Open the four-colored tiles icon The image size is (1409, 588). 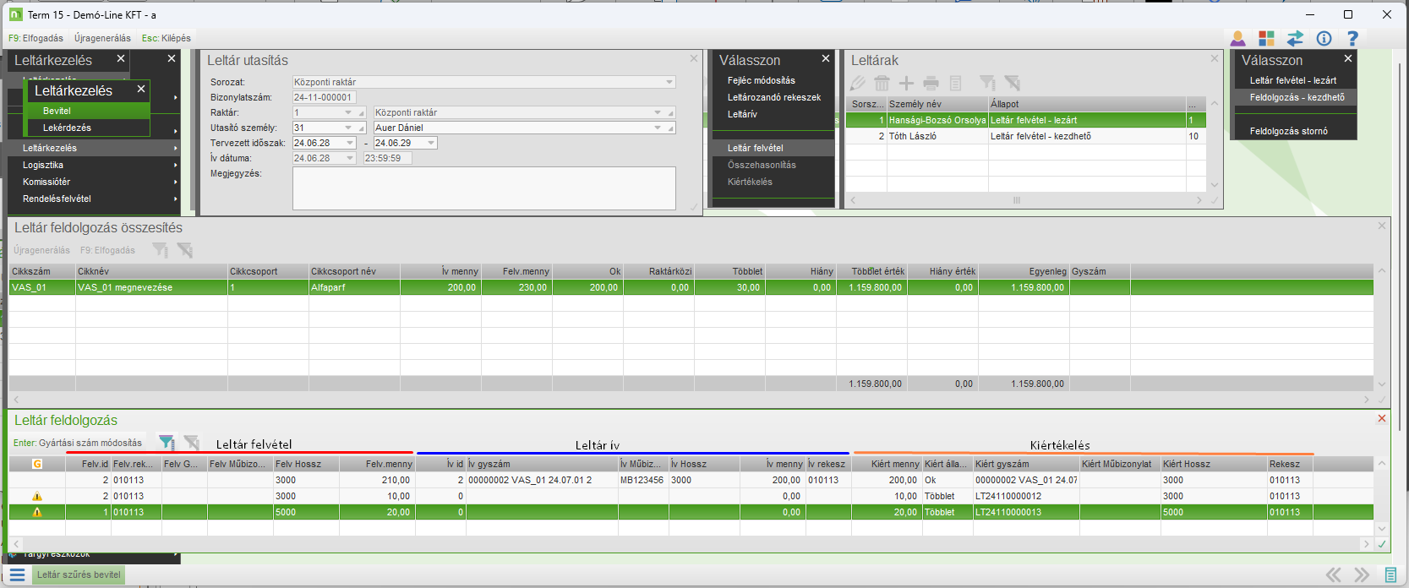[1266, 38]
